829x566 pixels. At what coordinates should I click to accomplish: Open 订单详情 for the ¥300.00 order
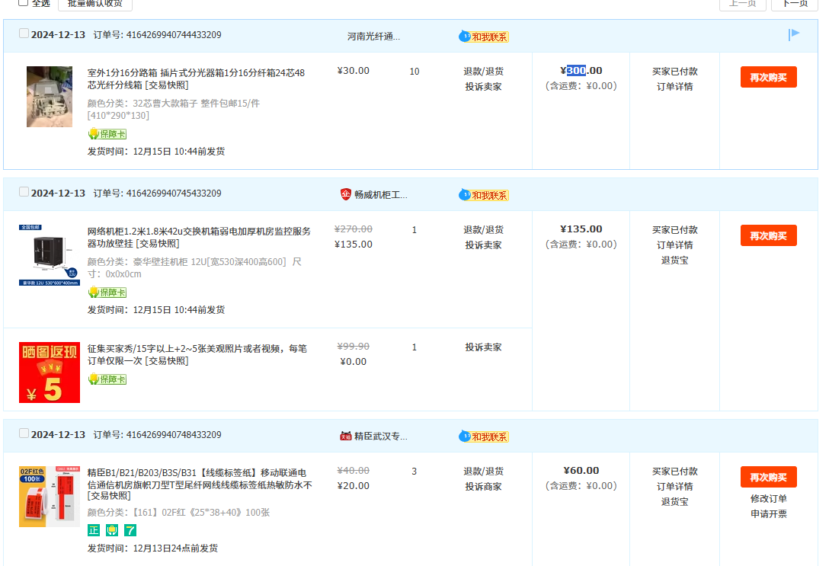tap(674, 86)
